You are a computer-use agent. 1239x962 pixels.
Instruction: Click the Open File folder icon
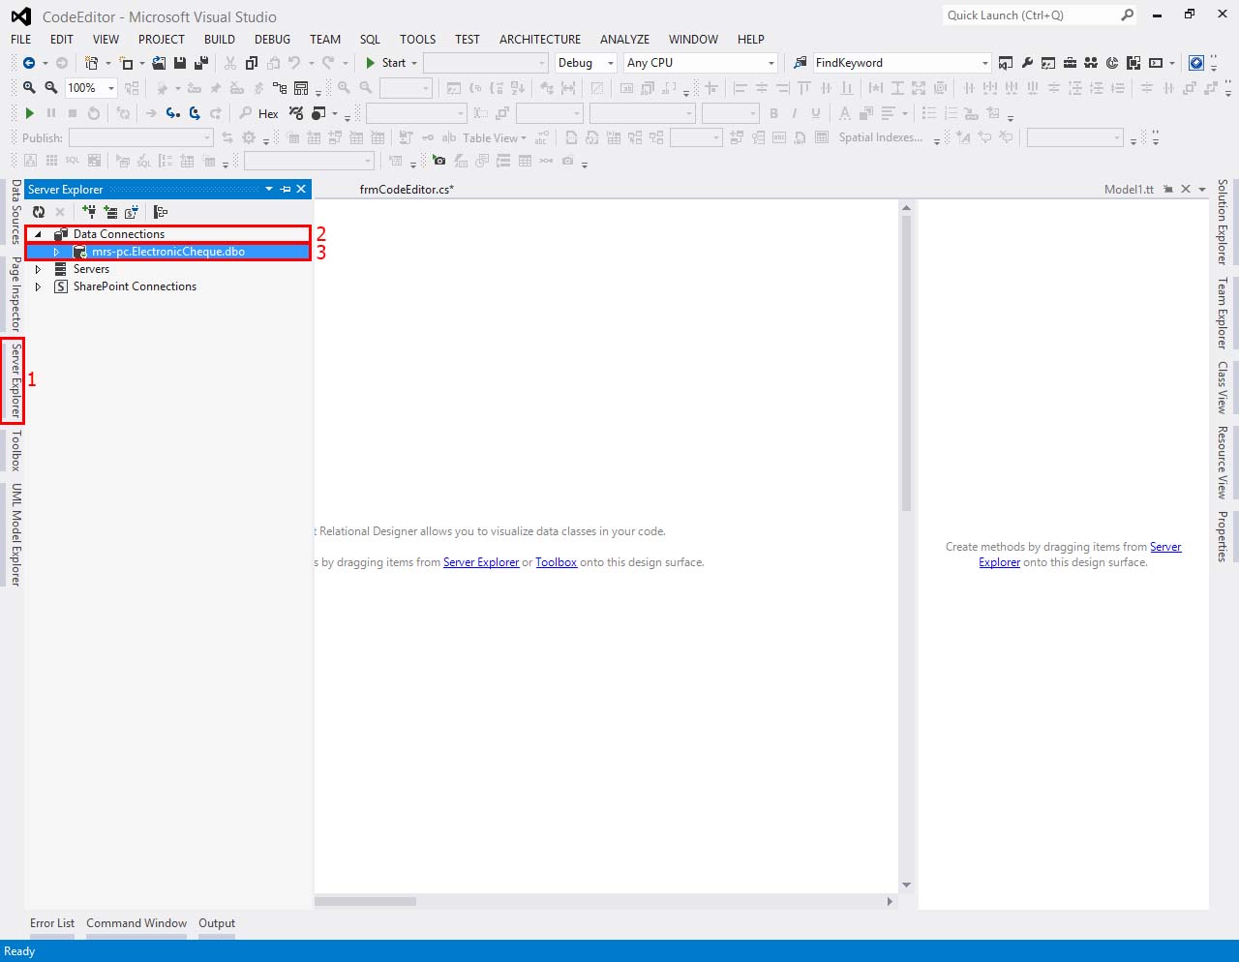159,63
